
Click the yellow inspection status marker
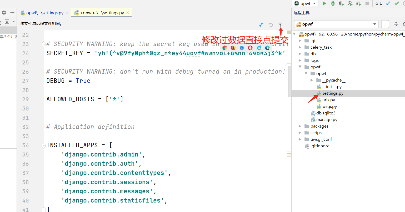(x=289, y=32)
